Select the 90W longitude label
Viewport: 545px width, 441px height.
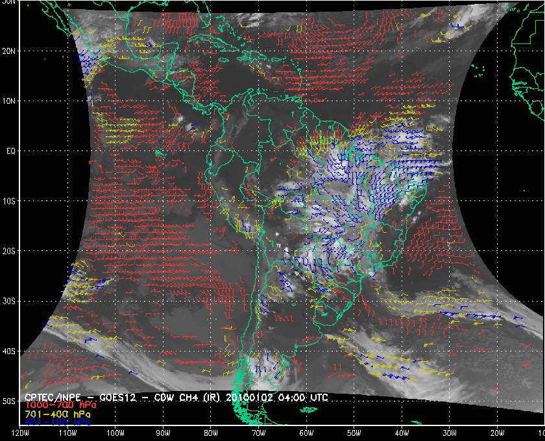click(x=163, y=433)
